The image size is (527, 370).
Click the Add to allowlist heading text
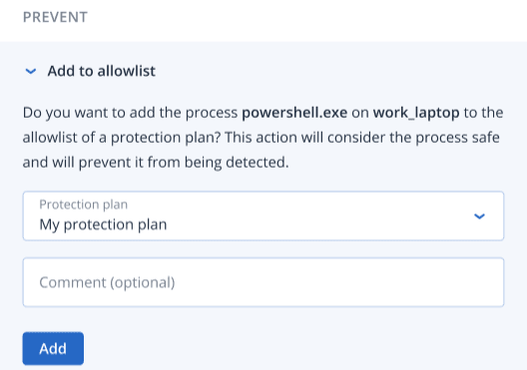point(101,71)
